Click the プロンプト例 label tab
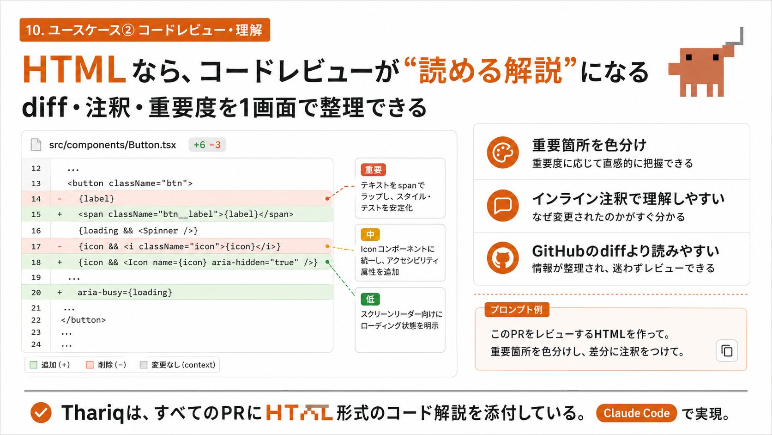 (517, 309)
